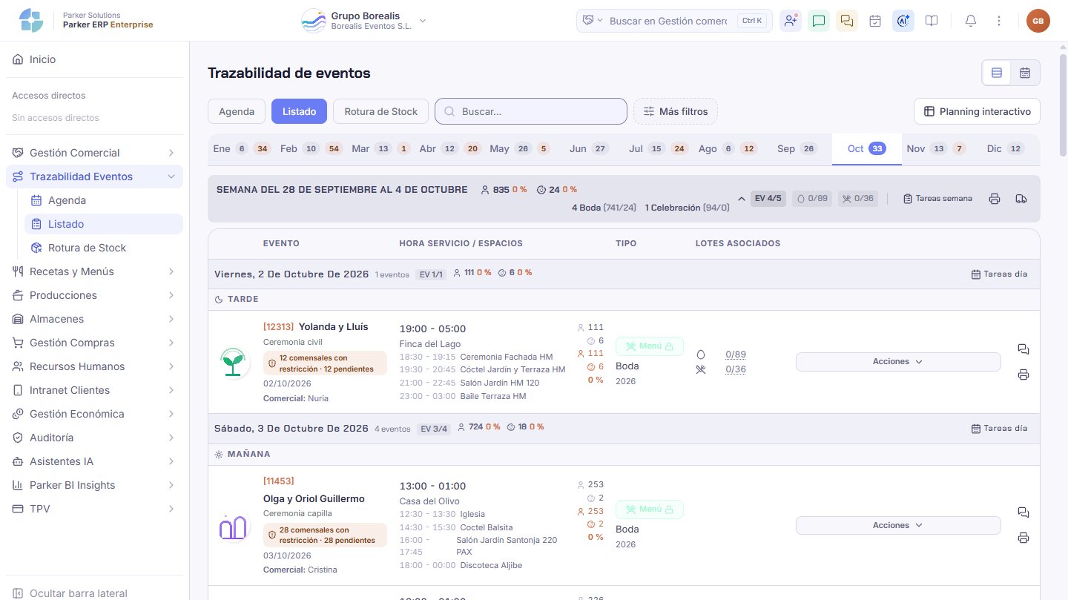Screen dimensions: 1068x600
Task: Select the May month tab
Action: pyautogui.click(x=519, y=149)
